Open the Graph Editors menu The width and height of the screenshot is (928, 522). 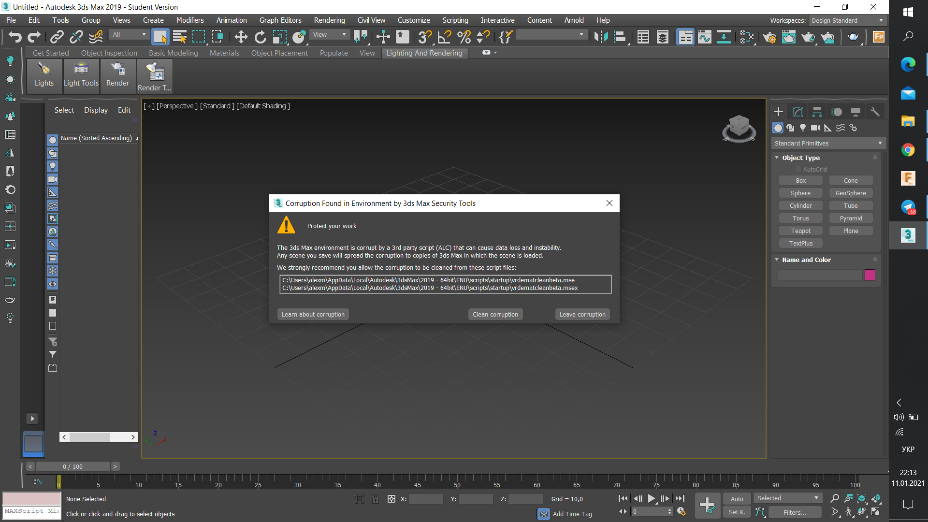click(280, 20)
